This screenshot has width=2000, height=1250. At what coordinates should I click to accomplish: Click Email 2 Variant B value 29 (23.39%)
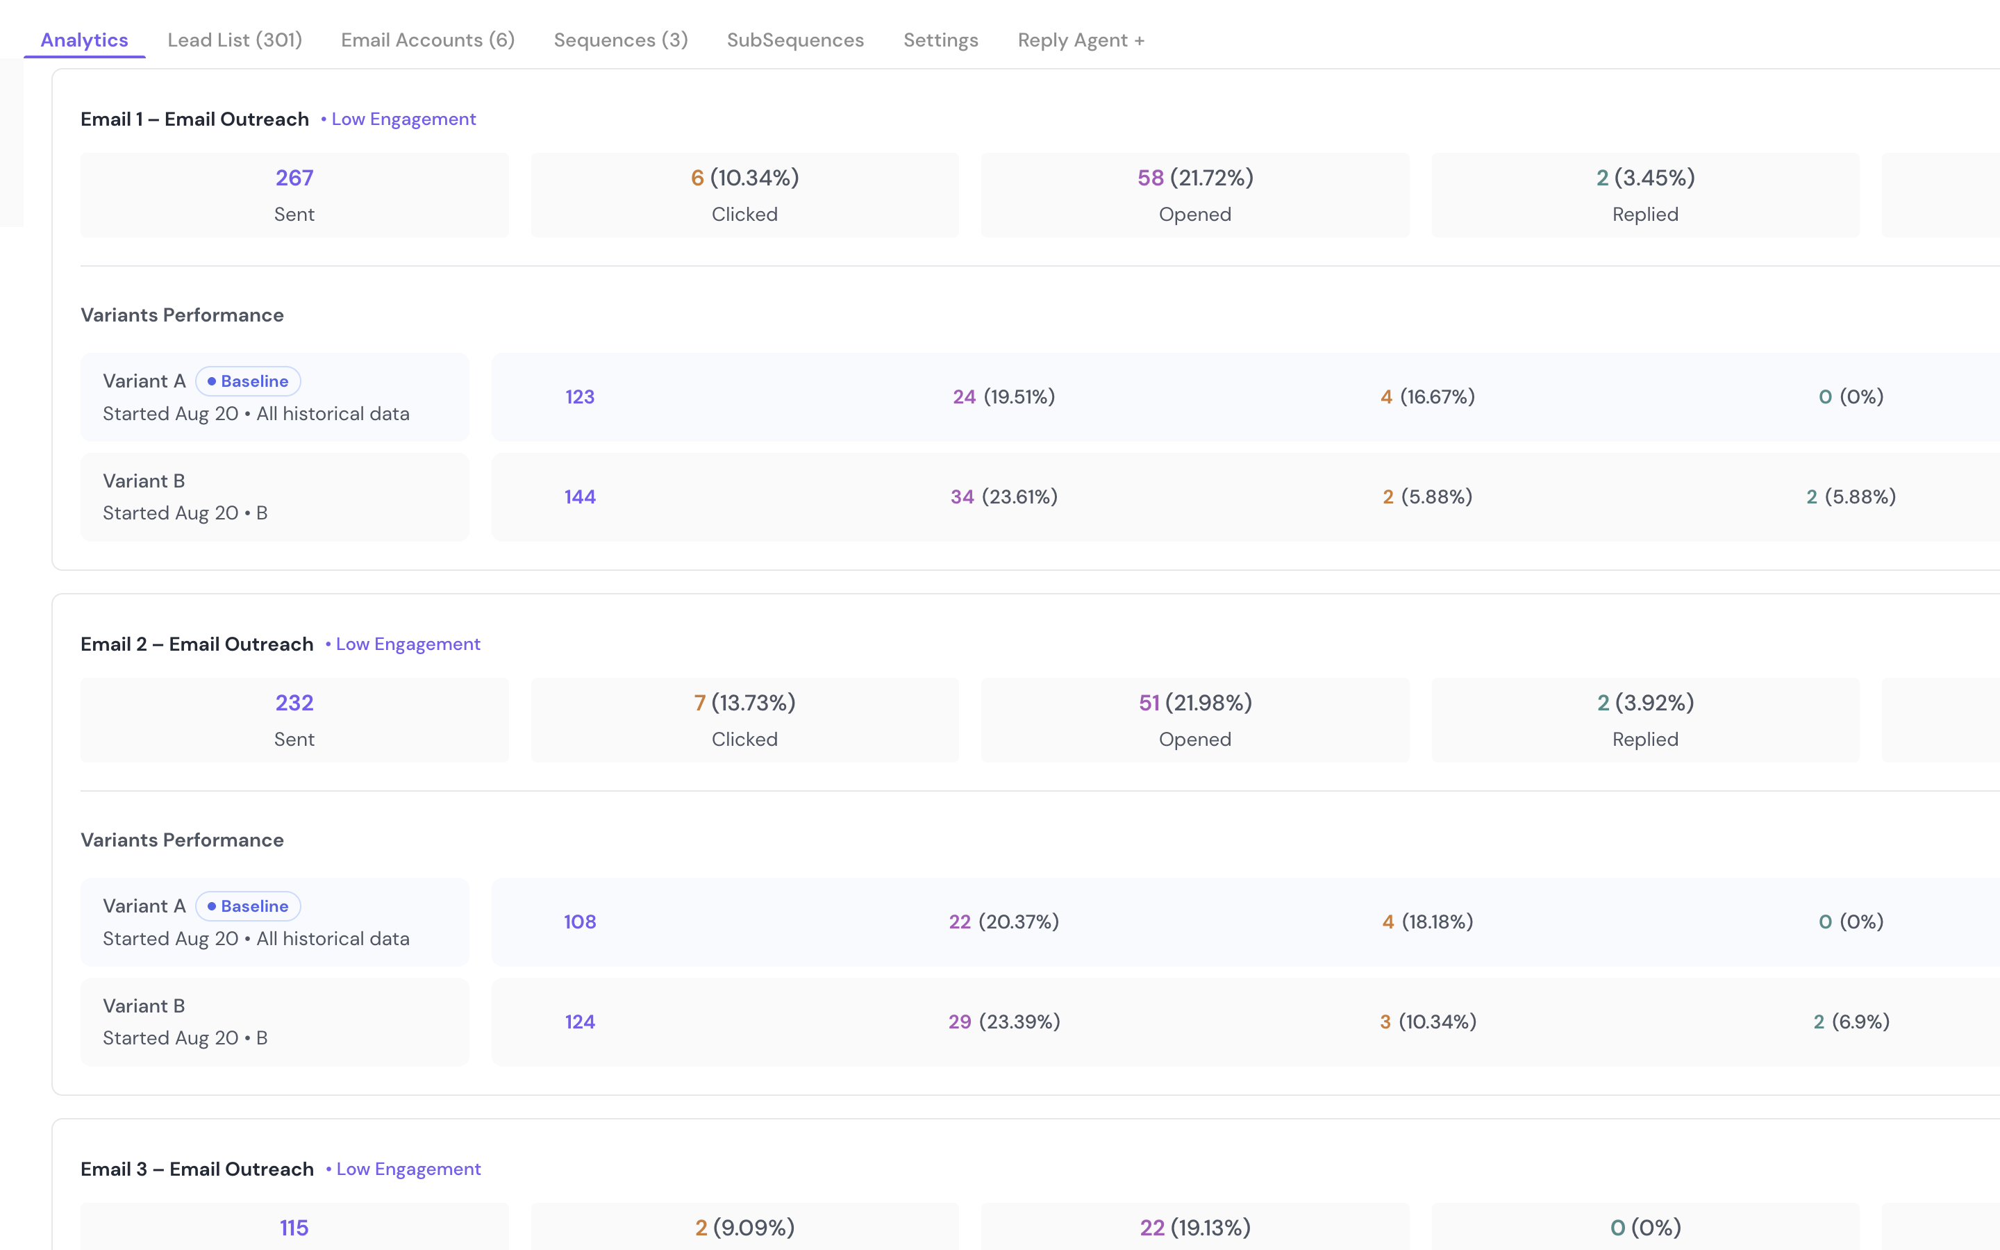tap(1004, 1022)
